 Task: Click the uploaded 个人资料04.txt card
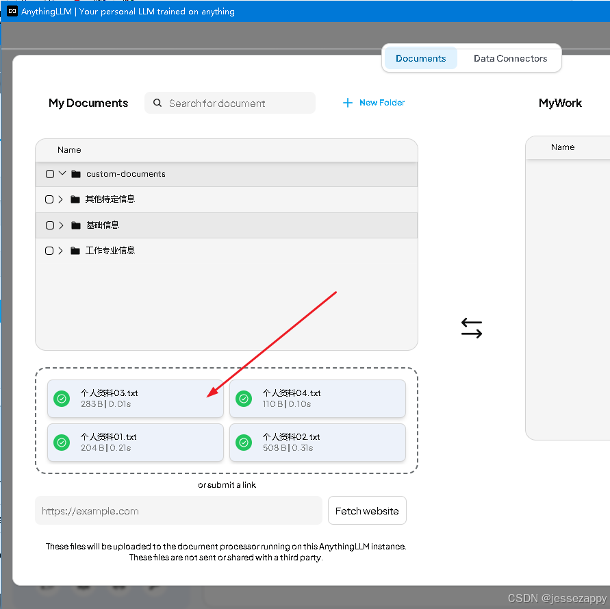(x=318, y=399)
